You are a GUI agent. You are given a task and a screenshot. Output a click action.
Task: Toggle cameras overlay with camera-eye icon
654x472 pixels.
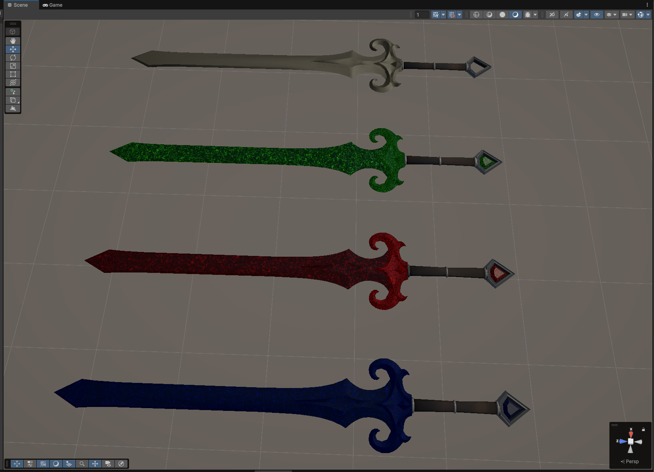[108, 464]
